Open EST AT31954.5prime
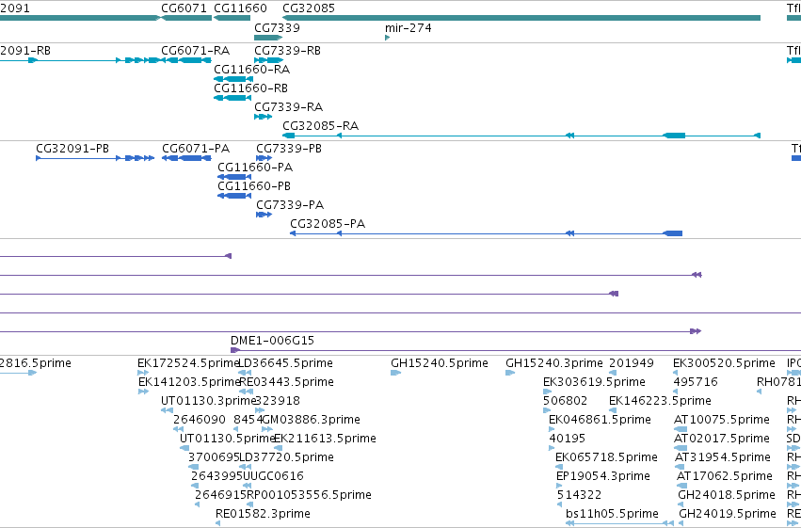The width and height of the screenshot is (801, 528). point(723,457)
